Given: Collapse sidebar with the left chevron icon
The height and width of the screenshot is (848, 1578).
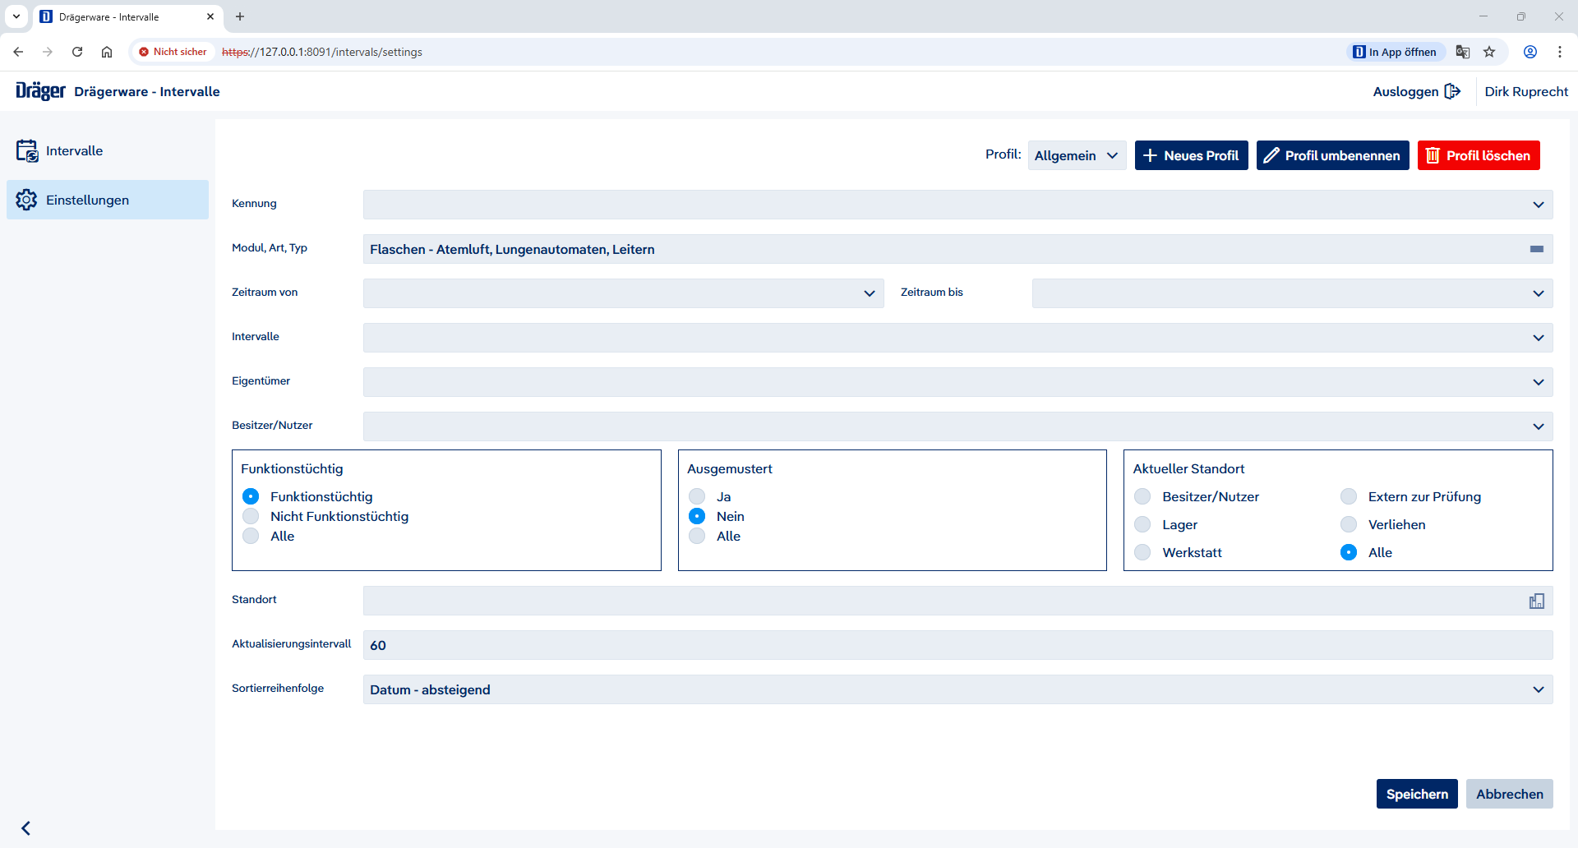Looking at the screenshot, I should 26,827.
